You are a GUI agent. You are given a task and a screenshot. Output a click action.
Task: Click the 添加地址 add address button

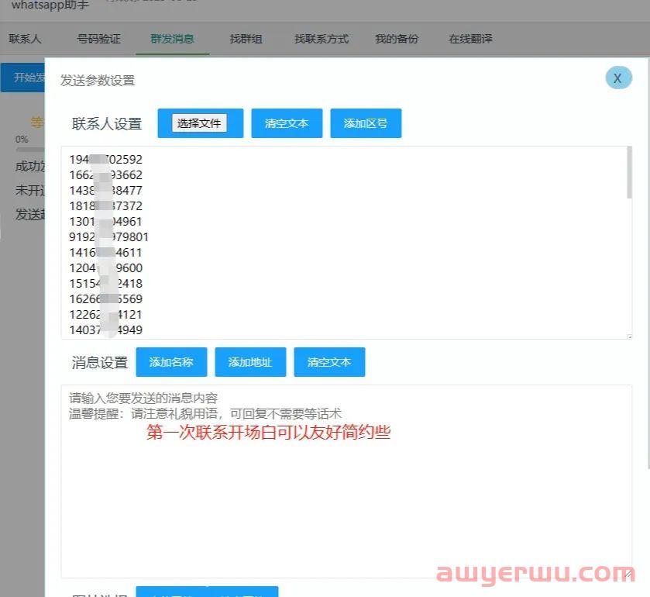pyautogui.click(x=250, y=361)
